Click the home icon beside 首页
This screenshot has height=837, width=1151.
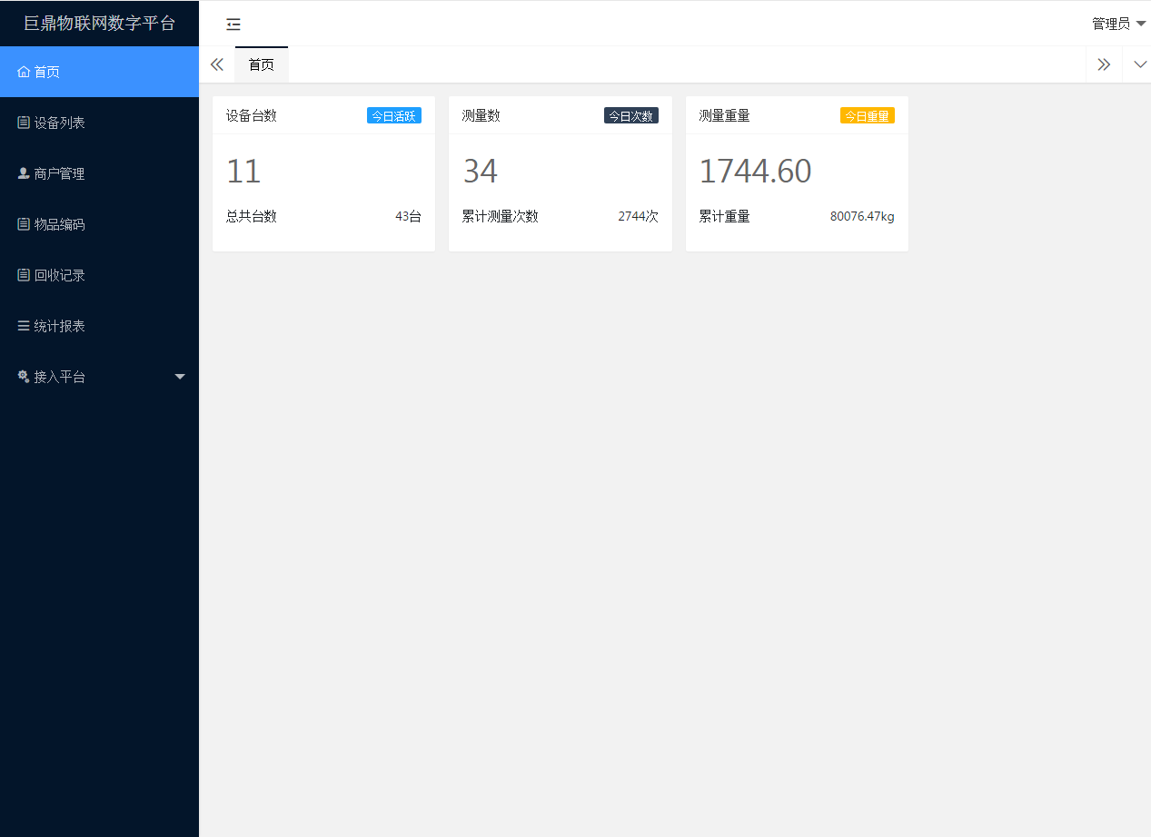pyautogui.click(x=24, y=72)
